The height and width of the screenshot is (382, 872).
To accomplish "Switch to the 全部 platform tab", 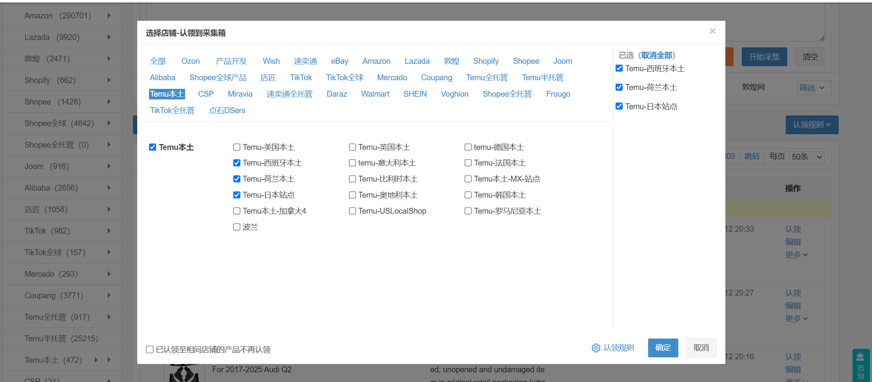I will pyautogui.click(x=158, y=61).
